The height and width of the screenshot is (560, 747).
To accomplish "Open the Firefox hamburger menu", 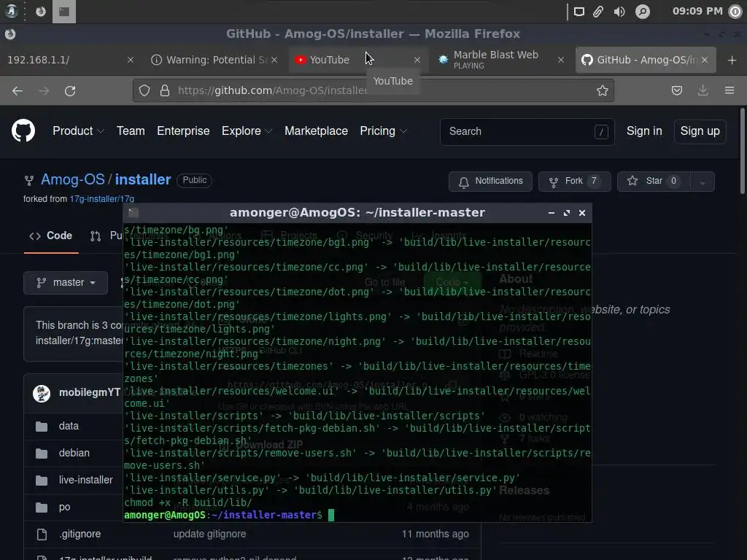I will coord(729,90).
